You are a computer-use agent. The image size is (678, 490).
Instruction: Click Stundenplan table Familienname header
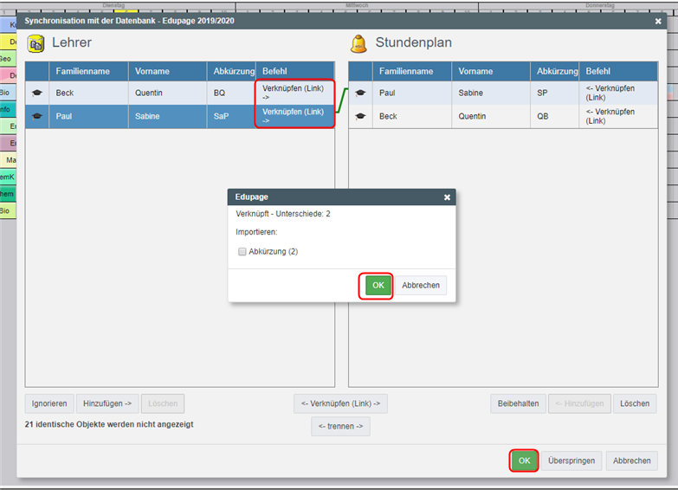coord(412,71)
